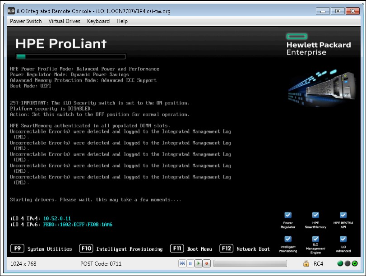366x276 pixels.
Task: Expand the Virtual Drives menu
Action: (x=65, y=21)
